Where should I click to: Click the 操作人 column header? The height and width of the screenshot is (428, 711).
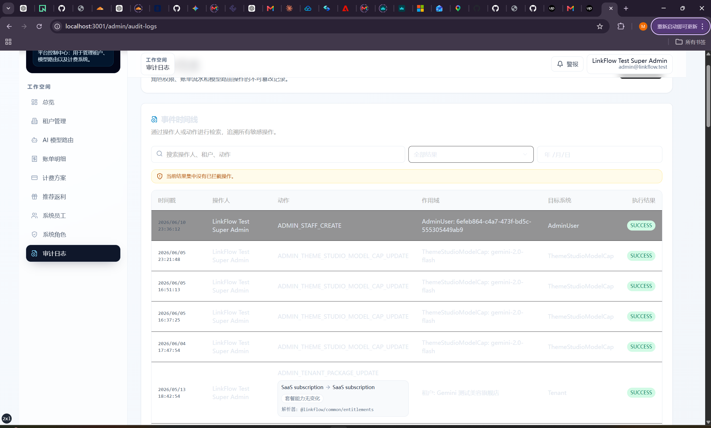click(x=221, y=201)
